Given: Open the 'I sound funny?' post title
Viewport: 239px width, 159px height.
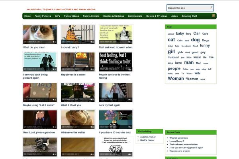Looking at the screenshot, I should pyautogui.click(x=70, y=47).
